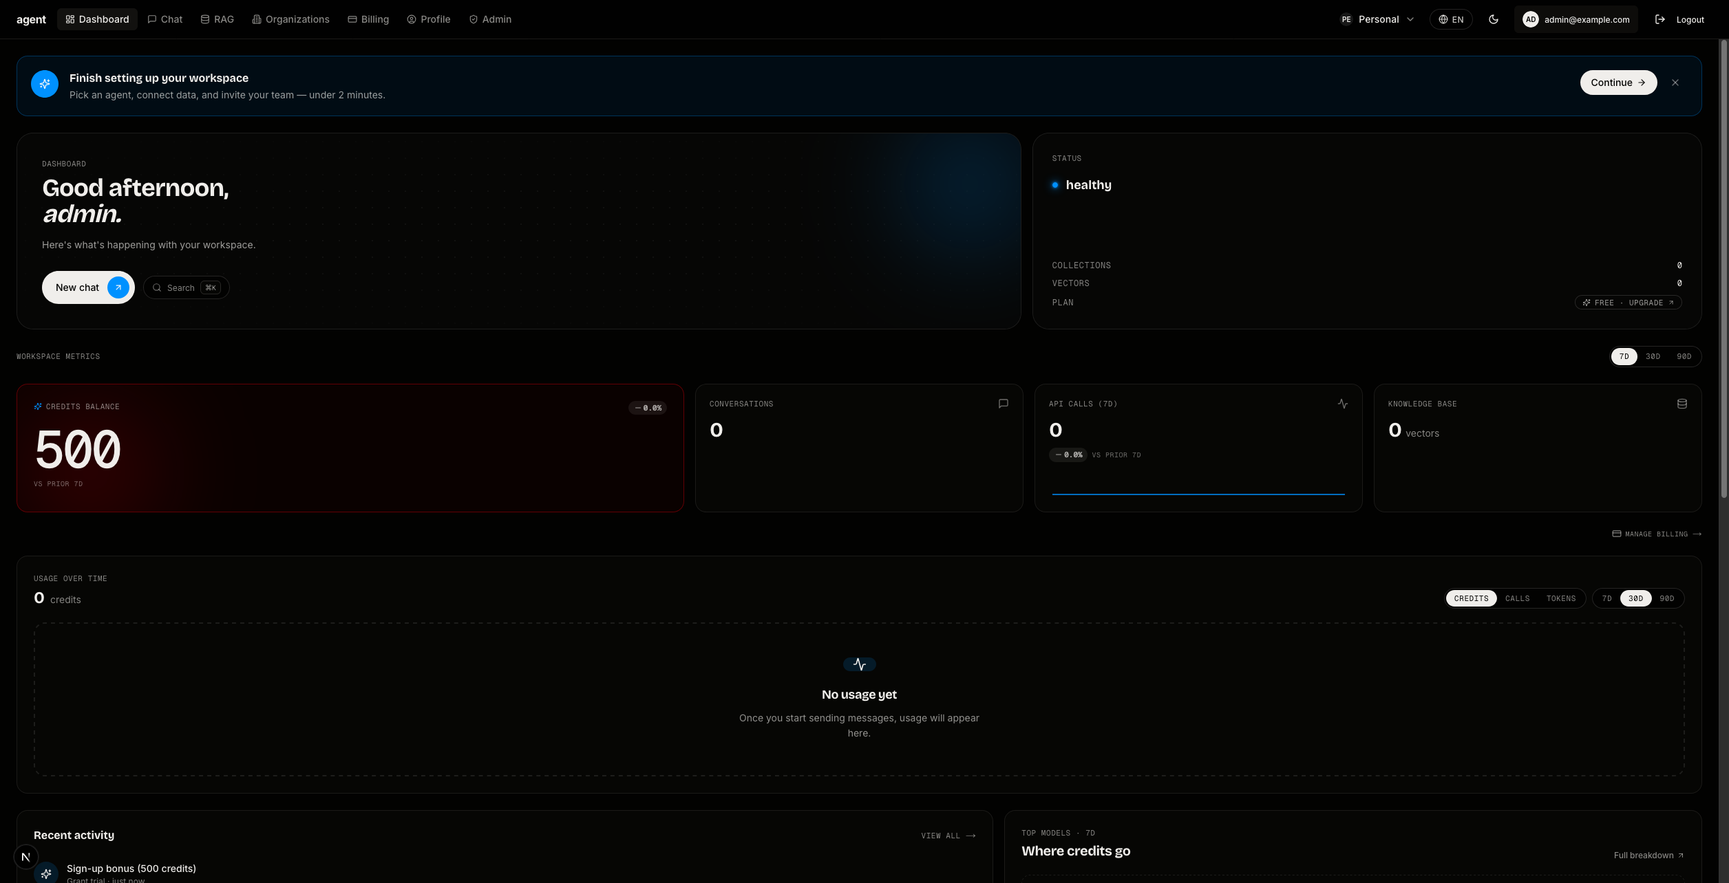Viewport: 1729px width, 883px height.
Task: Start a New chat
Action: 88,287
